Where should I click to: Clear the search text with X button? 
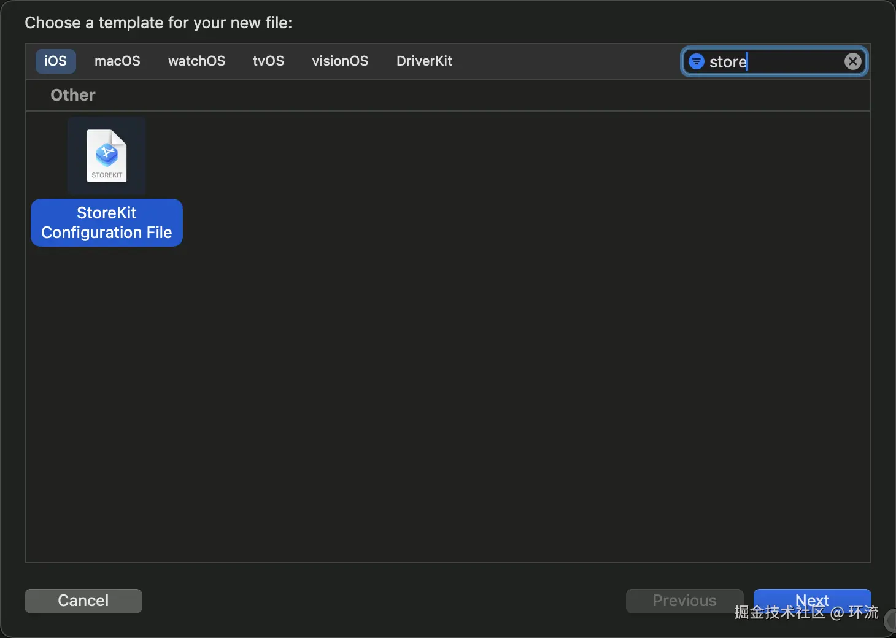[x=852, y=61]
